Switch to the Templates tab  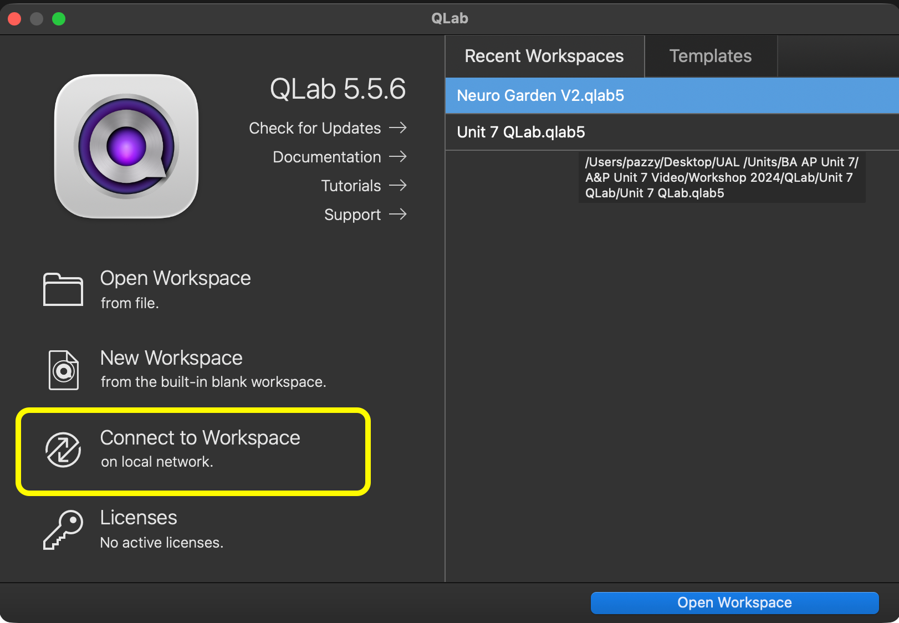click(x=710, y=56)
